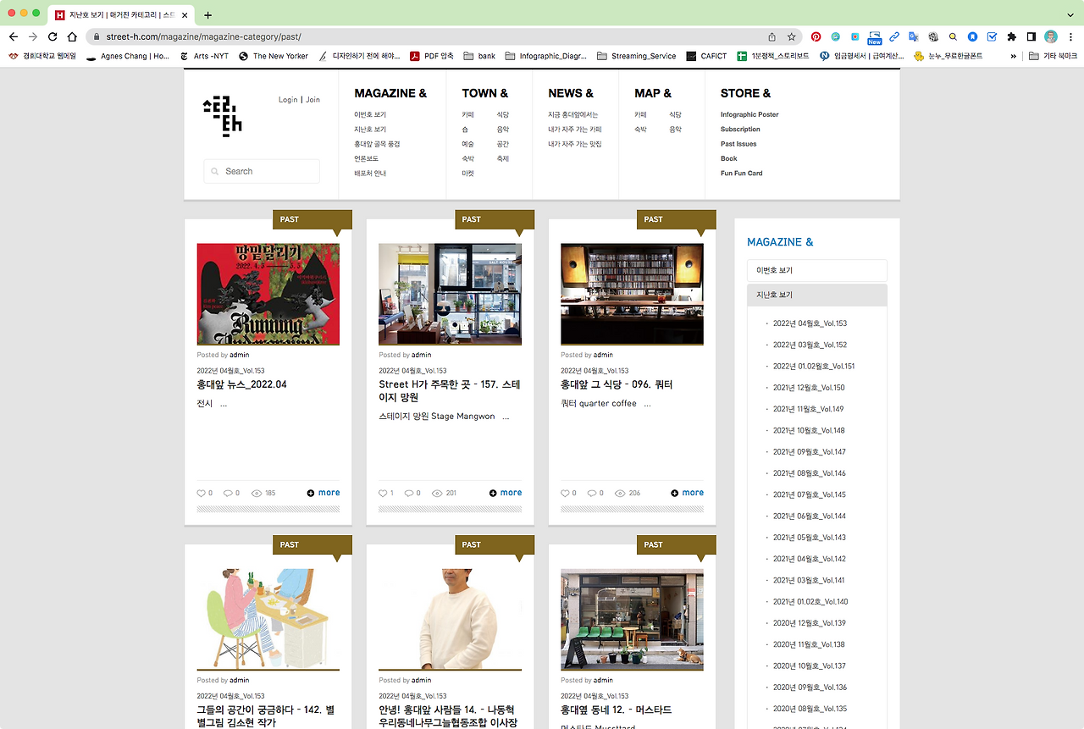
Task: Like the 스테이지 망원 post
Action: 384,493
